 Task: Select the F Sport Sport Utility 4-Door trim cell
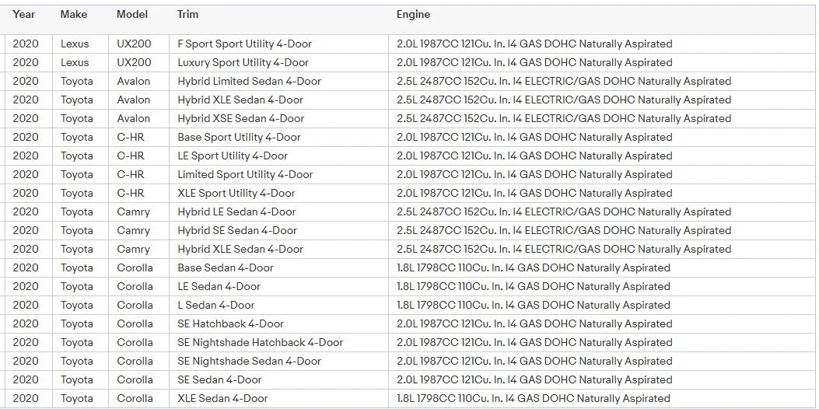[244, 44]
